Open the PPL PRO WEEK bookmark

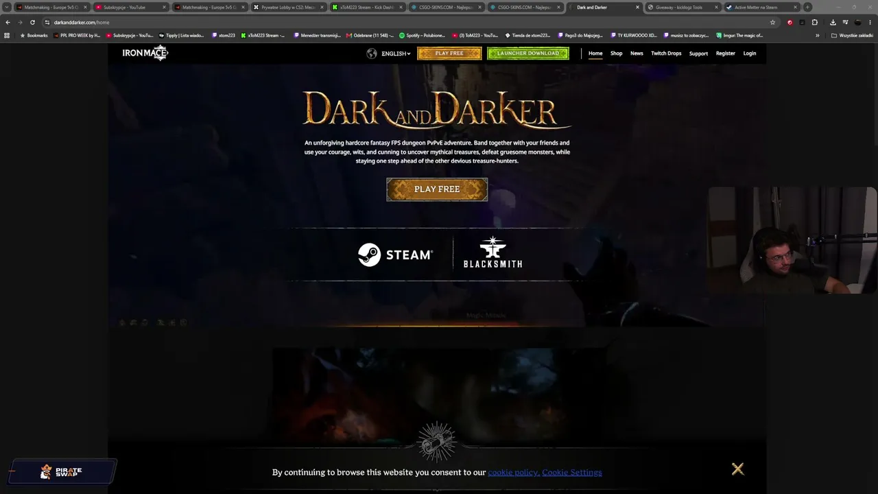pos(77,36)
